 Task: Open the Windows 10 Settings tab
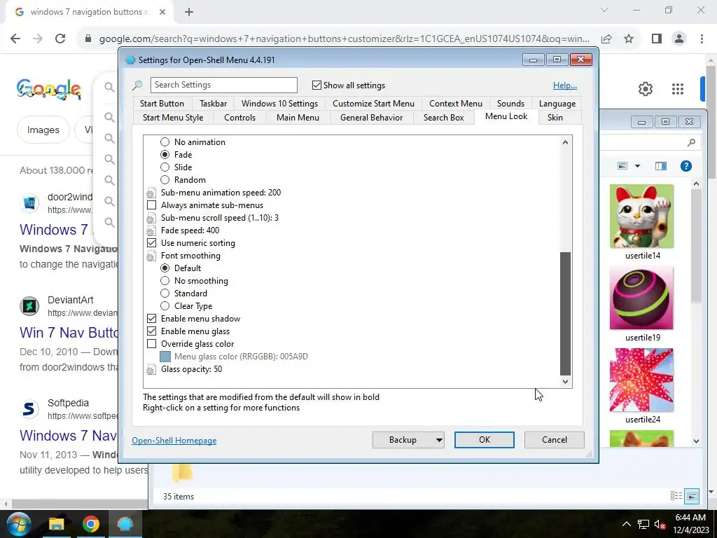point(279,104)
